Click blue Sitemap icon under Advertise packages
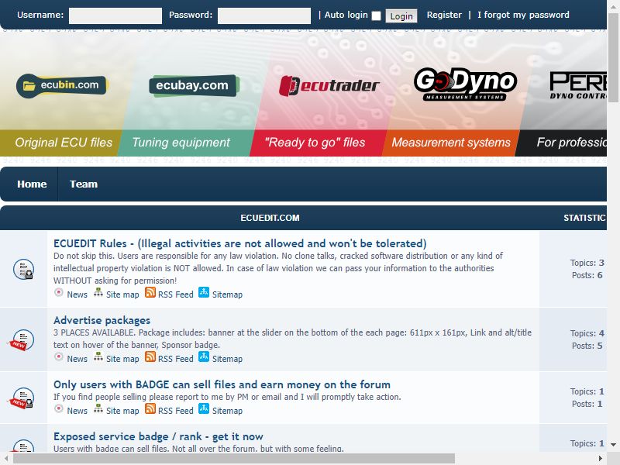620x465 pixels. (204, 356)
